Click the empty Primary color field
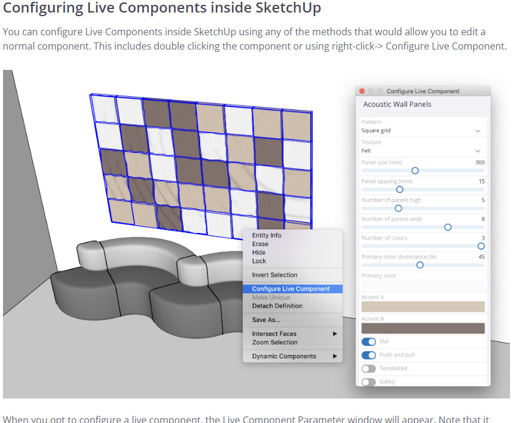This screenshot has height=423, width=513. (x=423, y=286)
